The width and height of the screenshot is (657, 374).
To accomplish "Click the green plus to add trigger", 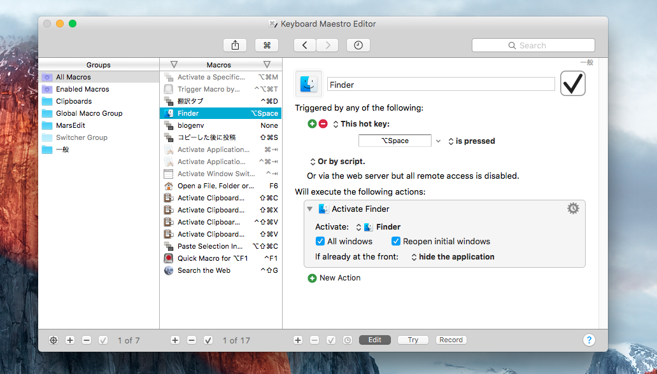I will [x=312, y=124].
